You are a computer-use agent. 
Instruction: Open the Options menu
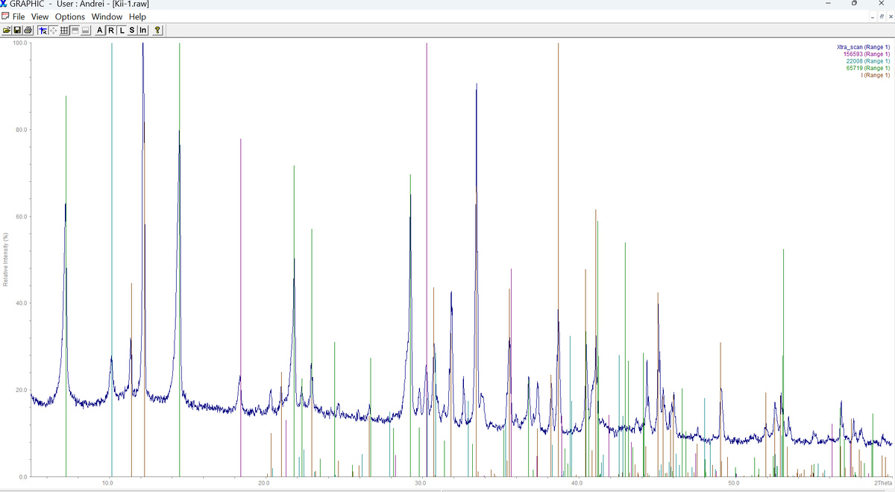[x=70, y=16]
